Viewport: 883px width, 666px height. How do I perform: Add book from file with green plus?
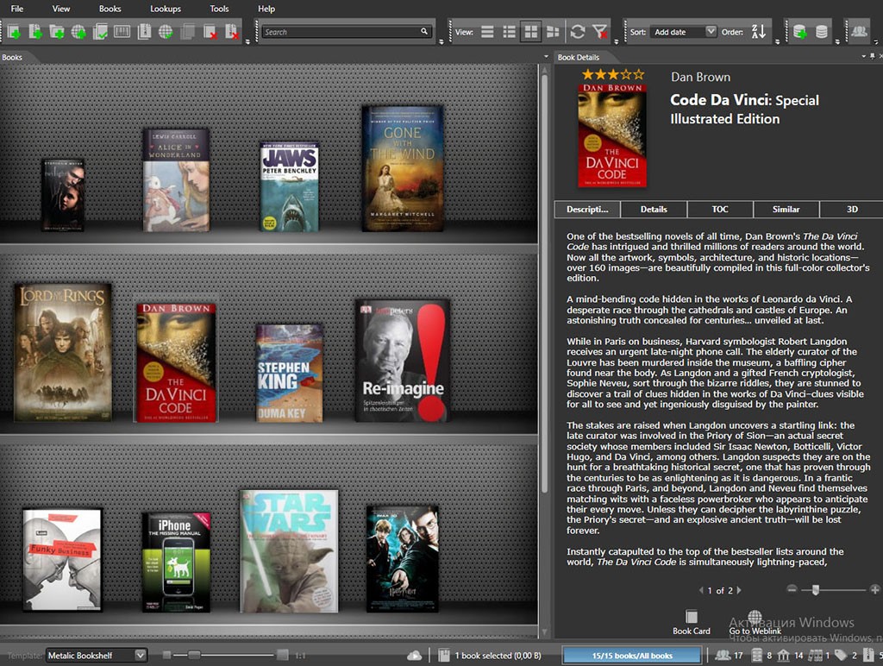[x=34, y=32]
